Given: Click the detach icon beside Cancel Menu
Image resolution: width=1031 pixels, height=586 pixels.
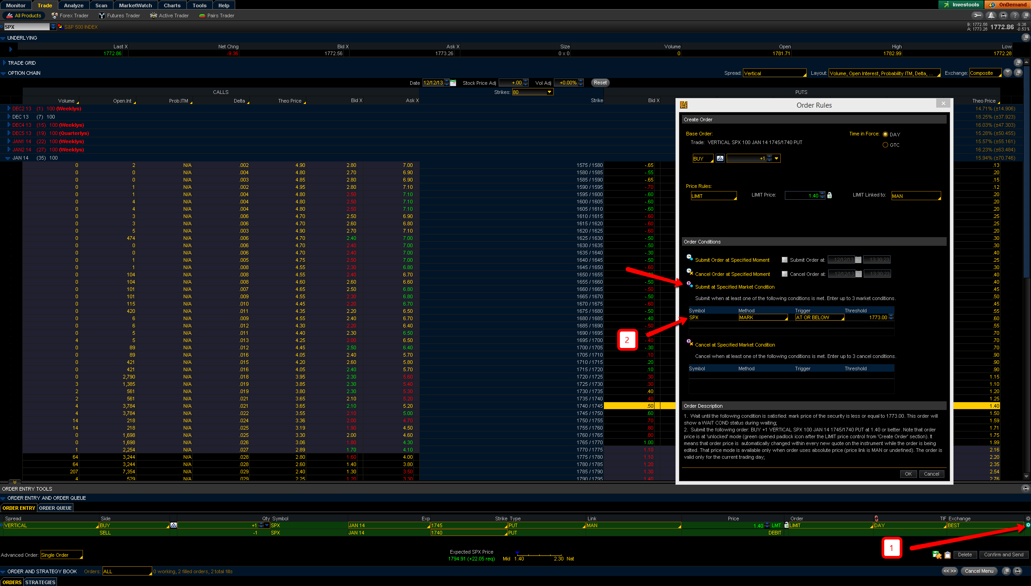Looking at the screenshot, I should 1006,571.
